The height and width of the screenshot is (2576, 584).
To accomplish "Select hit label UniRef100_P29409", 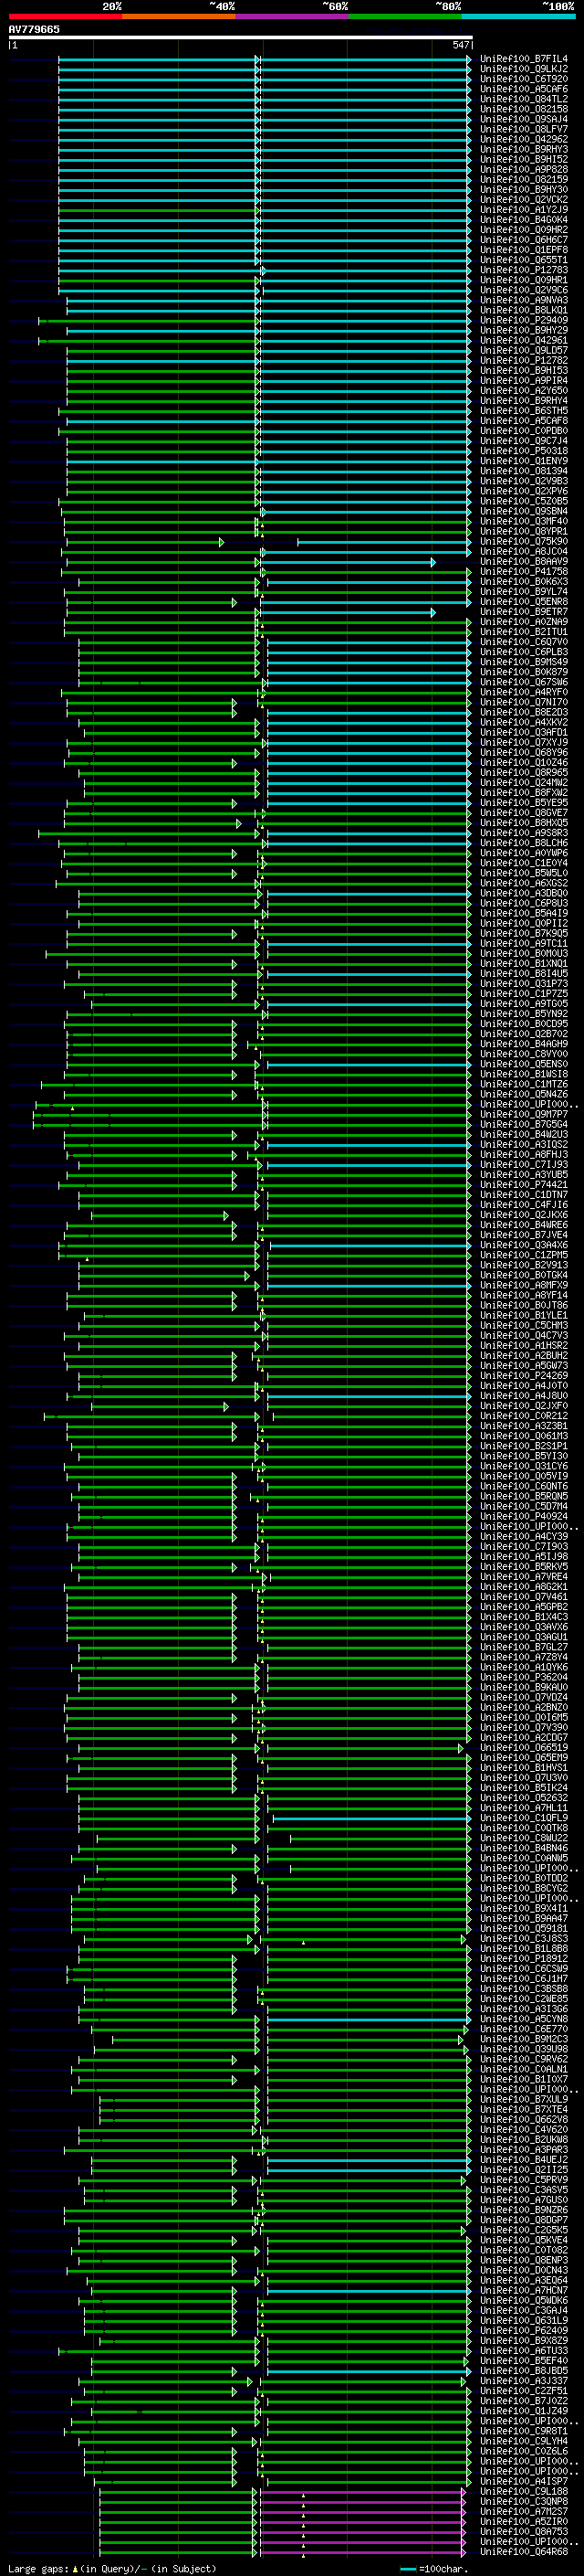I will pyautogui.click(x=523, y=321).
